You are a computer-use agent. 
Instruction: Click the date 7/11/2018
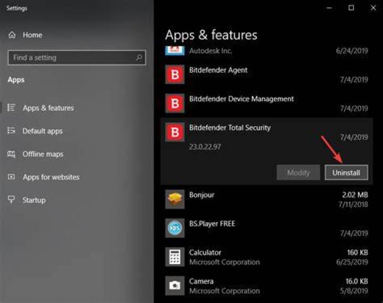click(x=353, y=204)
